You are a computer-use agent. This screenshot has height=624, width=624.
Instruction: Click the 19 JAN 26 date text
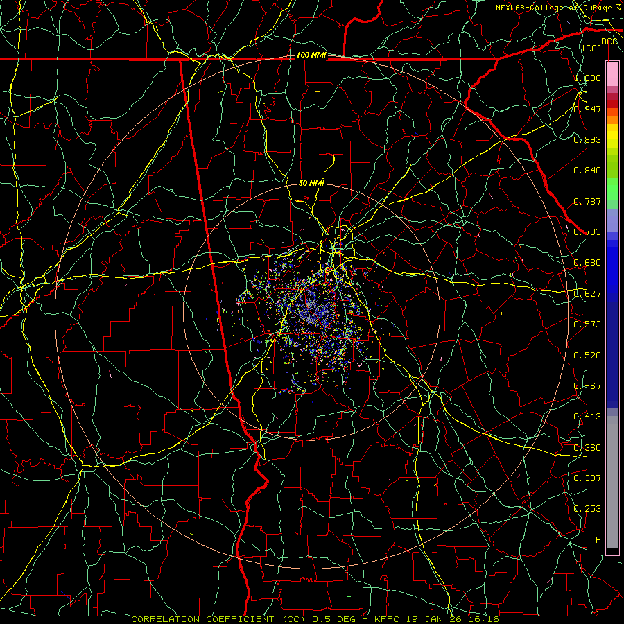(433, 619)
